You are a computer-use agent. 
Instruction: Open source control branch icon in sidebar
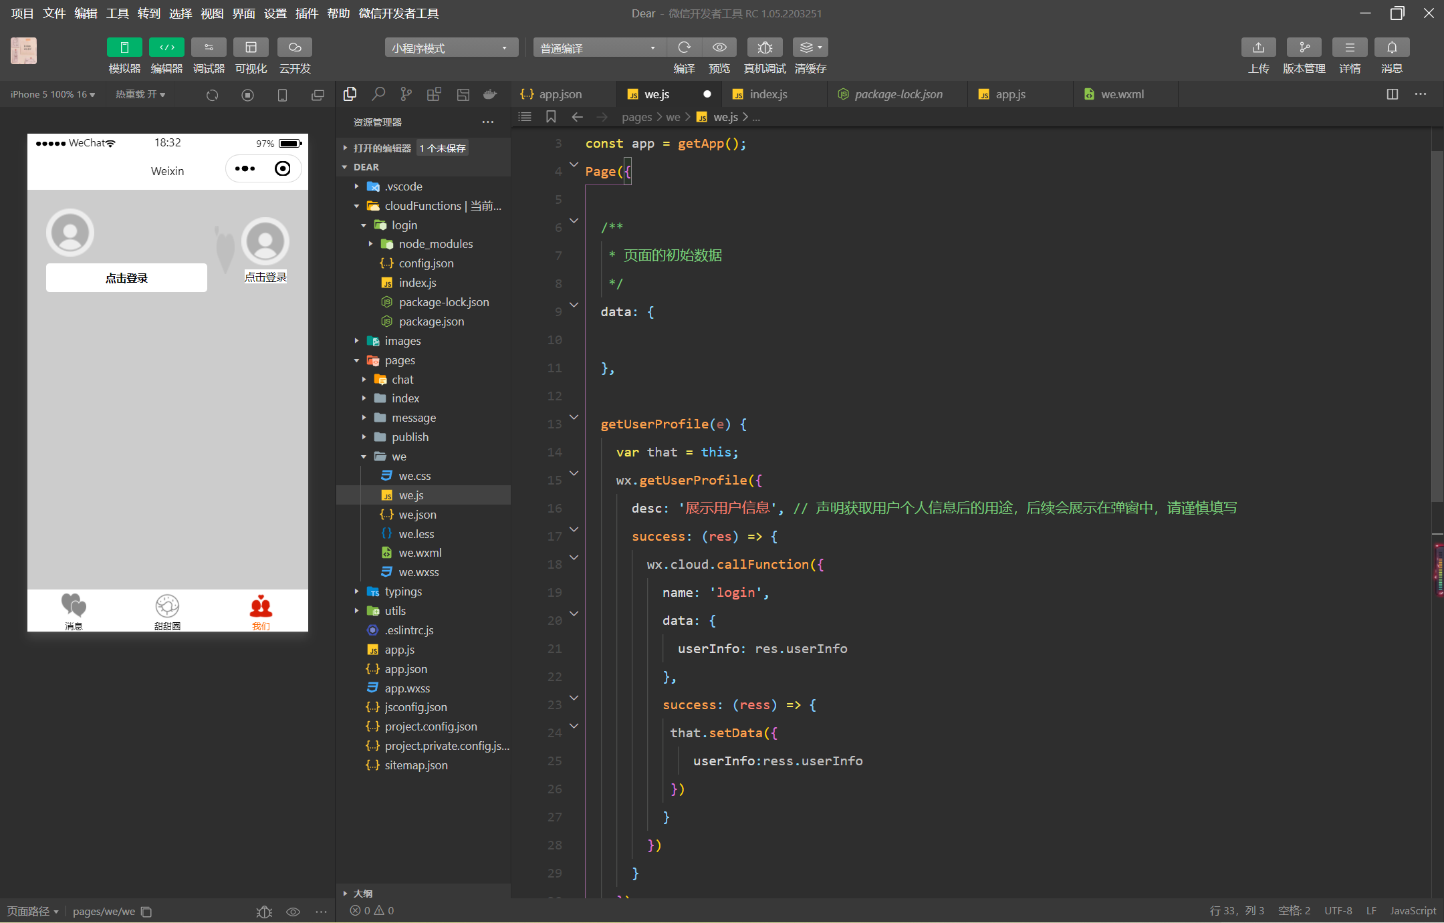pos(406,94)
